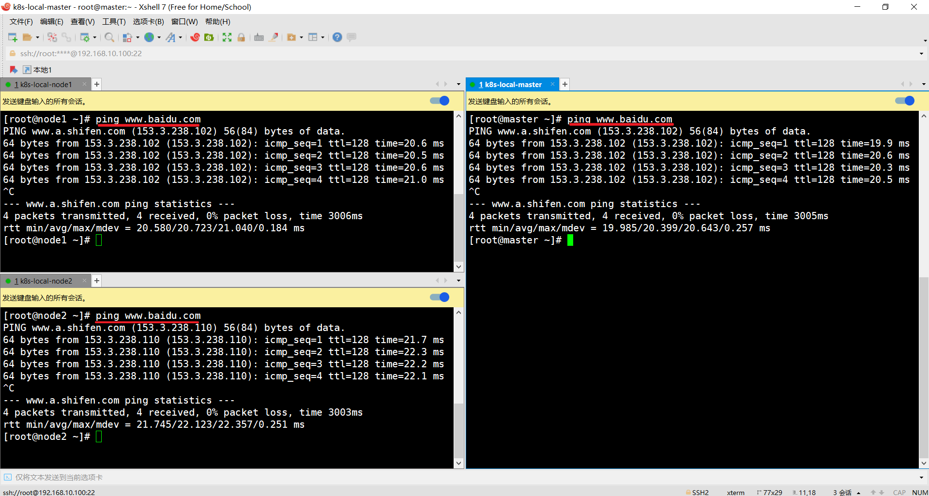The height and width of the screenshot is (496, 929).
Task: Click the Fullscreen green arrows icon
Action: [227, 37]
